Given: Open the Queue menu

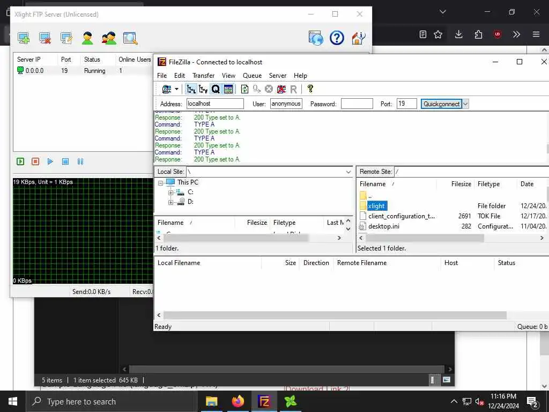Looking at the screenshot, I should pos(253,75).
